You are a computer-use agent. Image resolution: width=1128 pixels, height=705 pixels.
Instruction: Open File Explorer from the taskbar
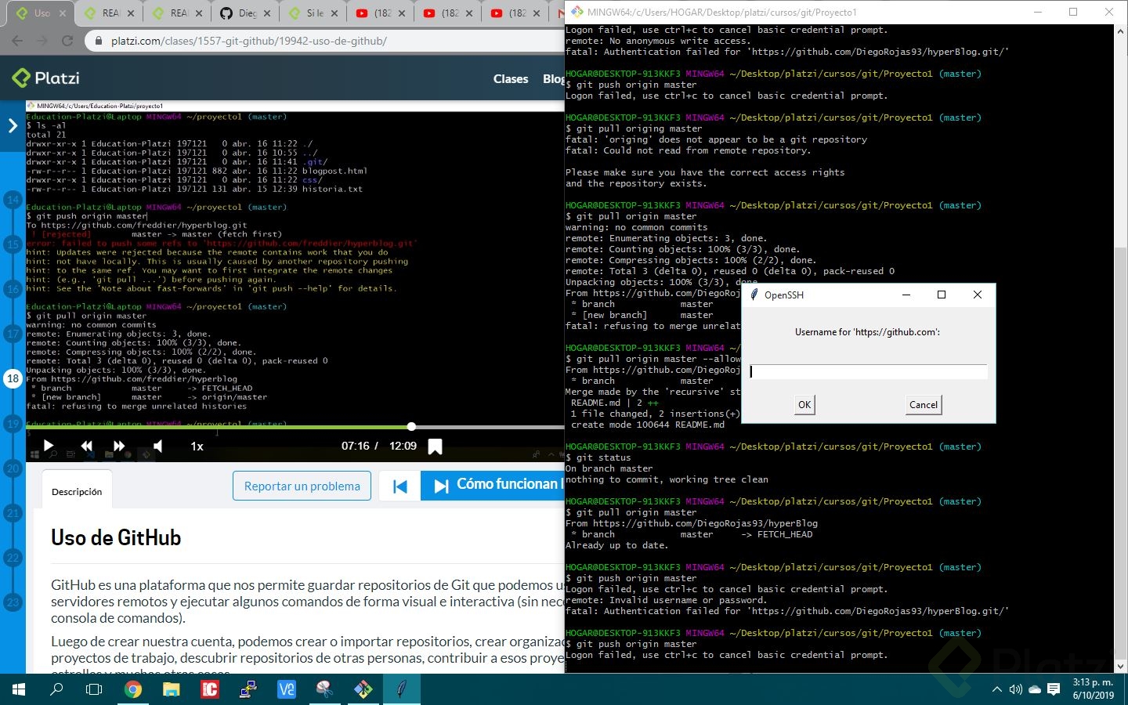pyautogui.click(x=171, y=689)
